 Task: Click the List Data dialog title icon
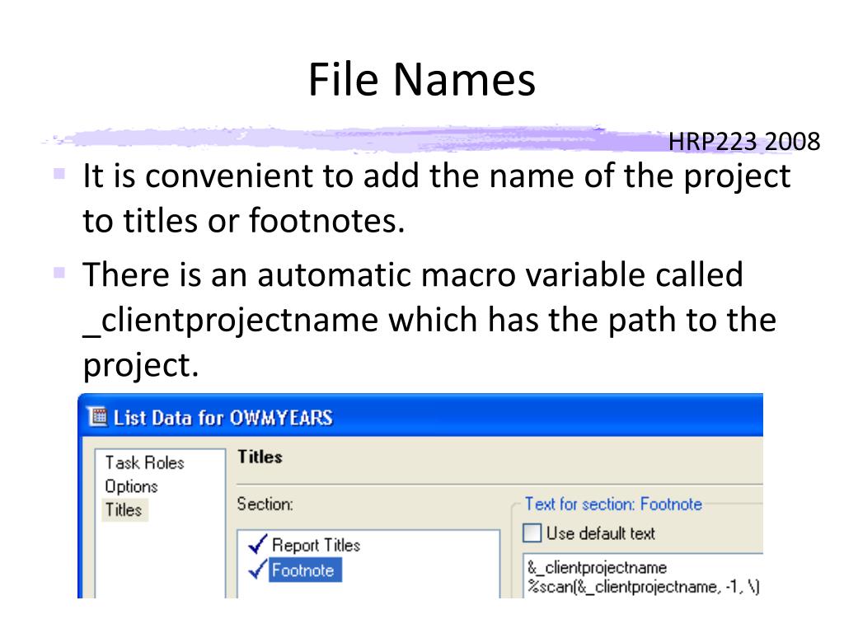click(98, 416)
